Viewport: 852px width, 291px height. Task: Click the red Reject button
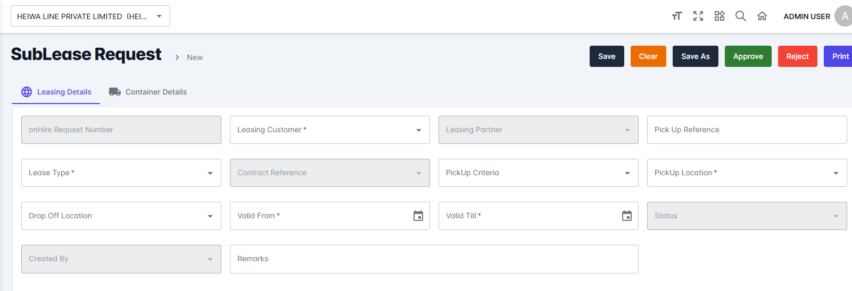click(x=797, y=56)
